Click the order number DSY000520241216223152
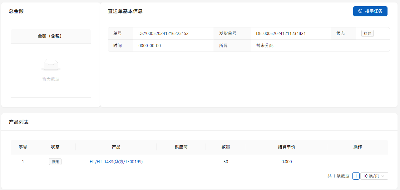The image size is (400, 190). click(x=163, y=33)
